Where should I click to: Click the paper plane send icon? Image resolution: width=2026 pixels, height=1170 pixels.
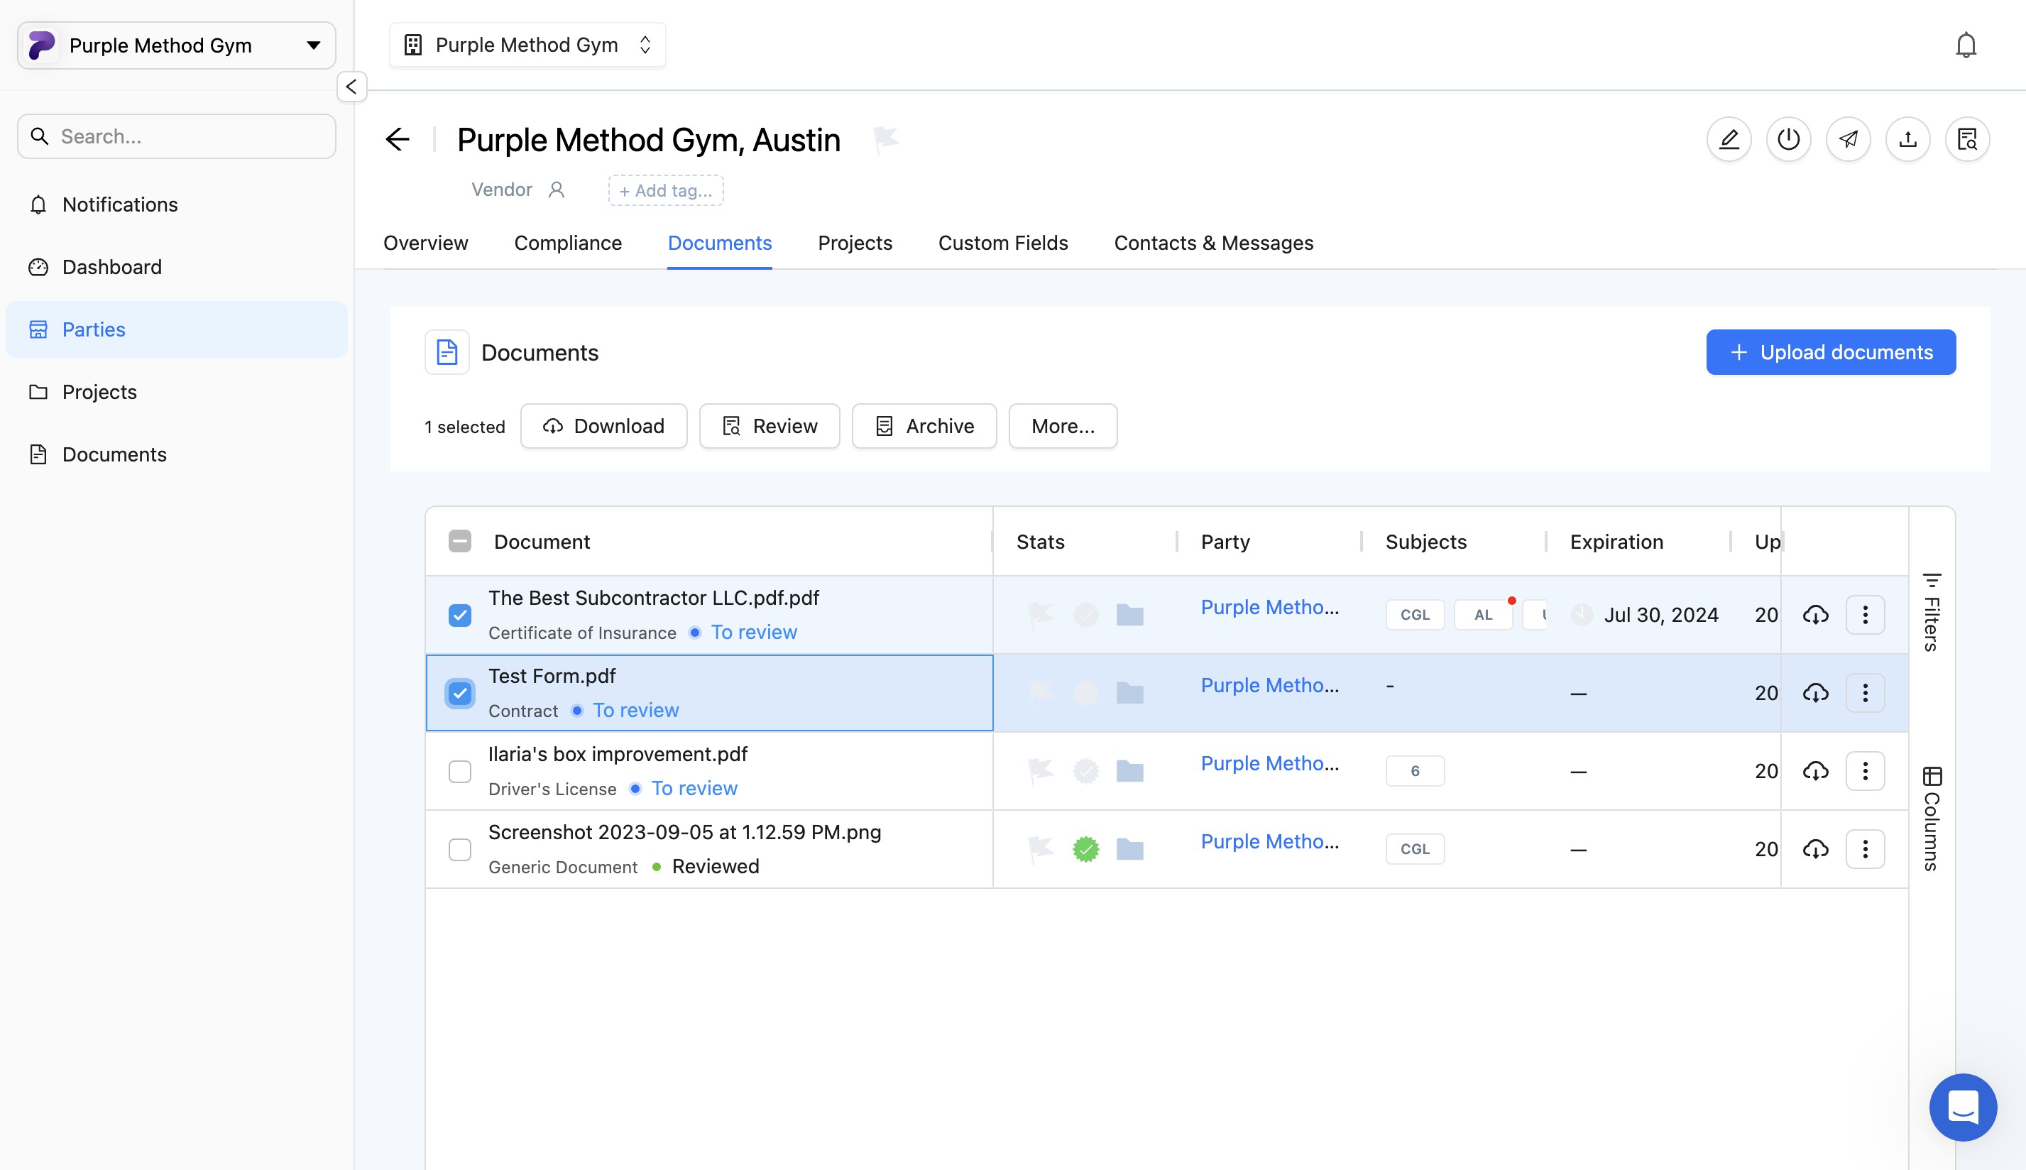point(1848,140)
